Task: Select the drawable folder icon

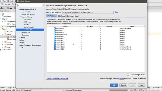Action: click(x=6, y=32)
